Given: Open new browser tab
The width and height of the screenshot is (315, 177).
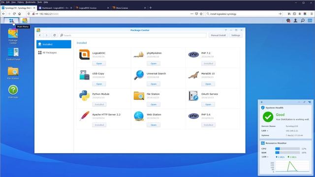Looking at the screenshot, I should click(x=151, y=8).
